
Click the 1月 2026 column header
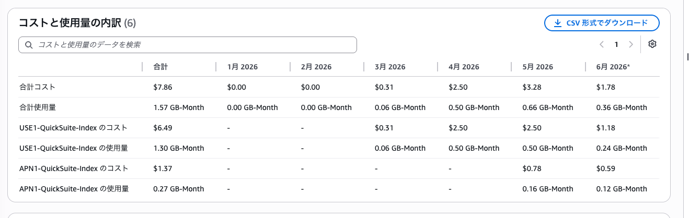(242, 67)
